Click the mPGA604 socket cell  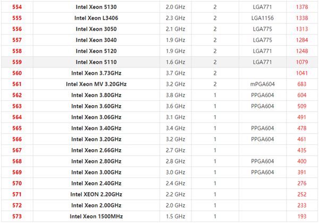(262, 84)
